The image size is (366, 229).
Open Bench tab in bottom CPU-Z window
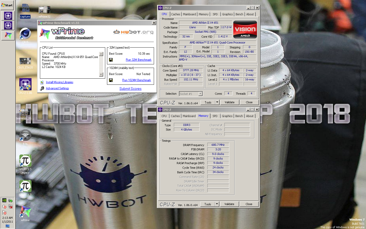click(x=239, y=116)
